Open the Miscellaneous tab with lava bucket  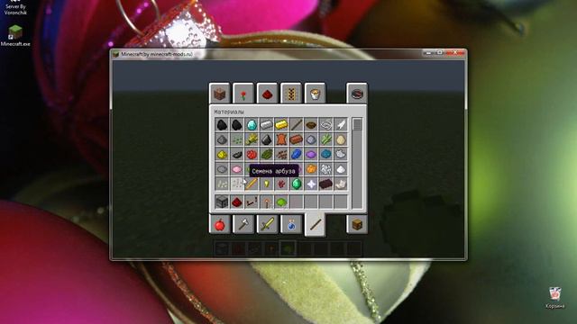tap(315, 94)
